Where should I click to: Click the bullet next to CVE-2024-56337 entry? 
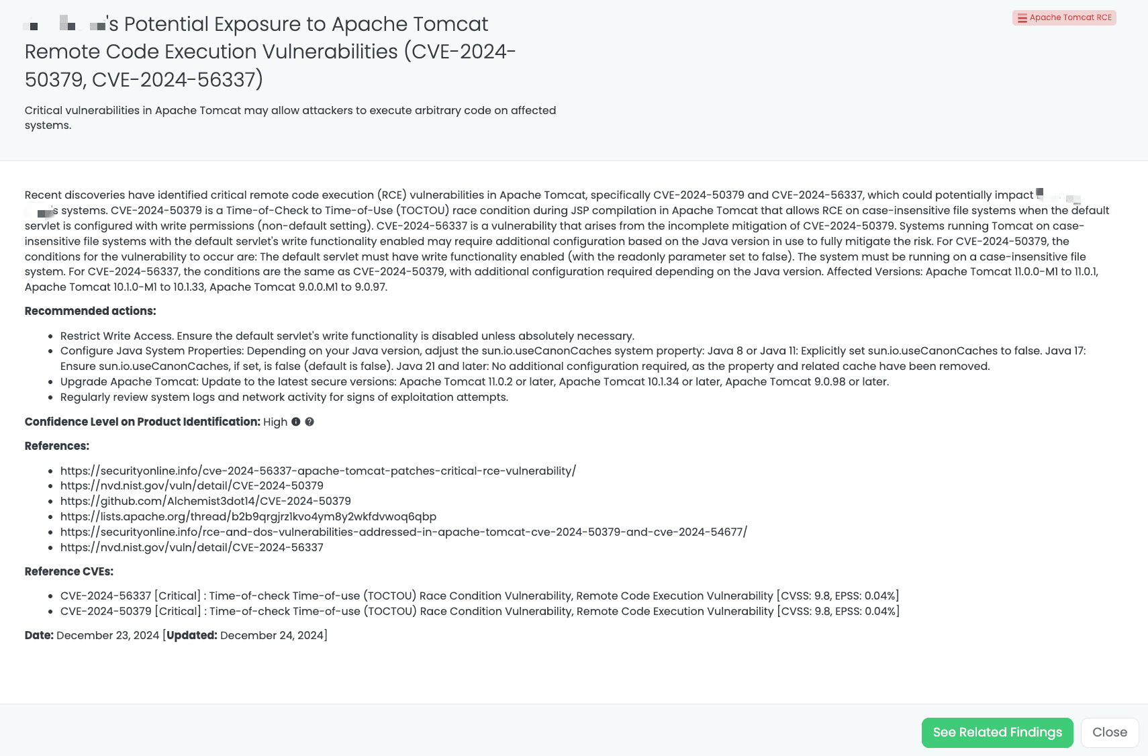coord(51,596)
